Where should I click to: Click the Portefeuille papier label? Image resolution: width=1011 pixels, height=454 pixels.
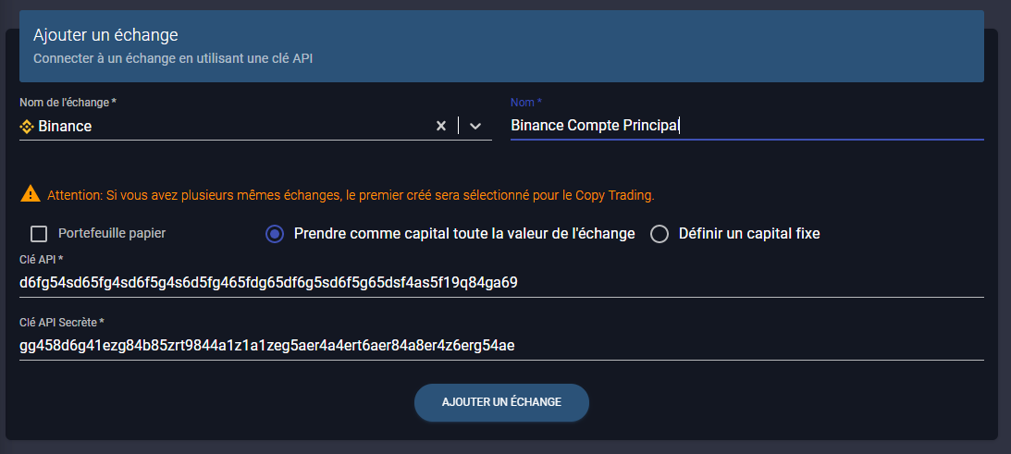click(112, 233)
